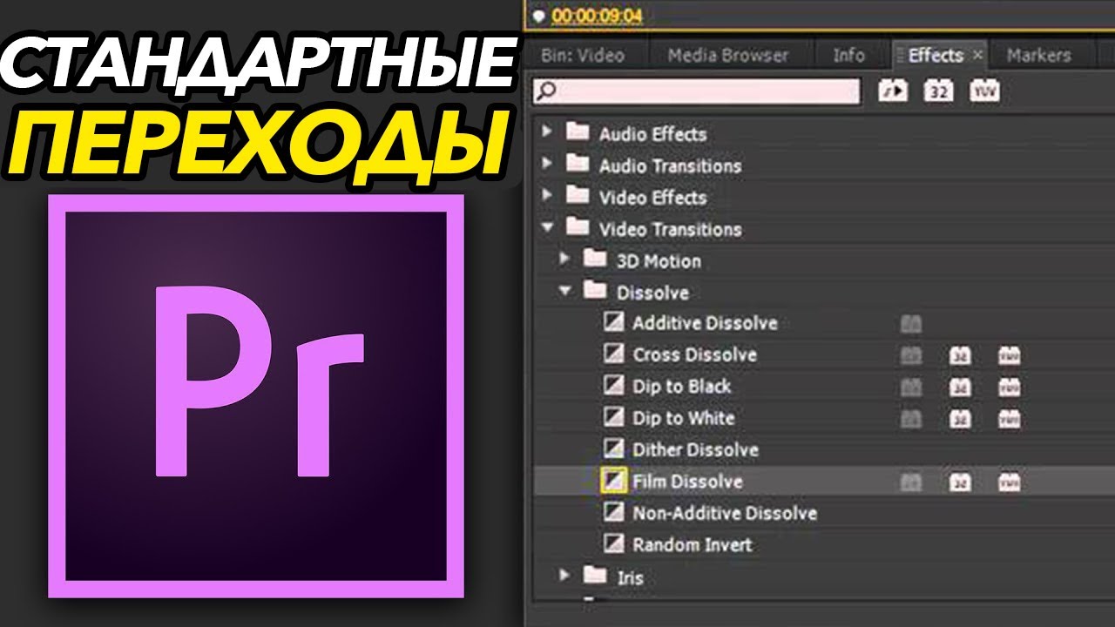Click the Dither Dissolve transition icon
This screenshot has height=627, width=1115.
point(614,449)
